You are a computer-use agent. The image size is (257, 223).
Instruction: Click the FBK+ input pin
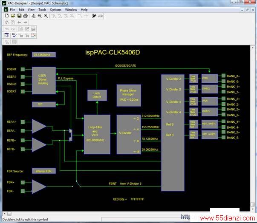pos(23,182)
